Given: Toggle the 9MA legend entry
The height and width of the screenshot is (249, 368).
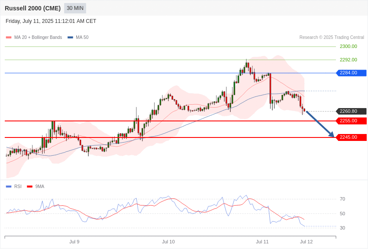Looking at the screenshot, I should click(x=36, y=186).
